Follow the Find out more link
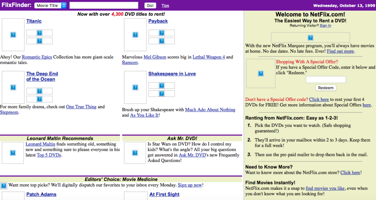 point(340,51)
